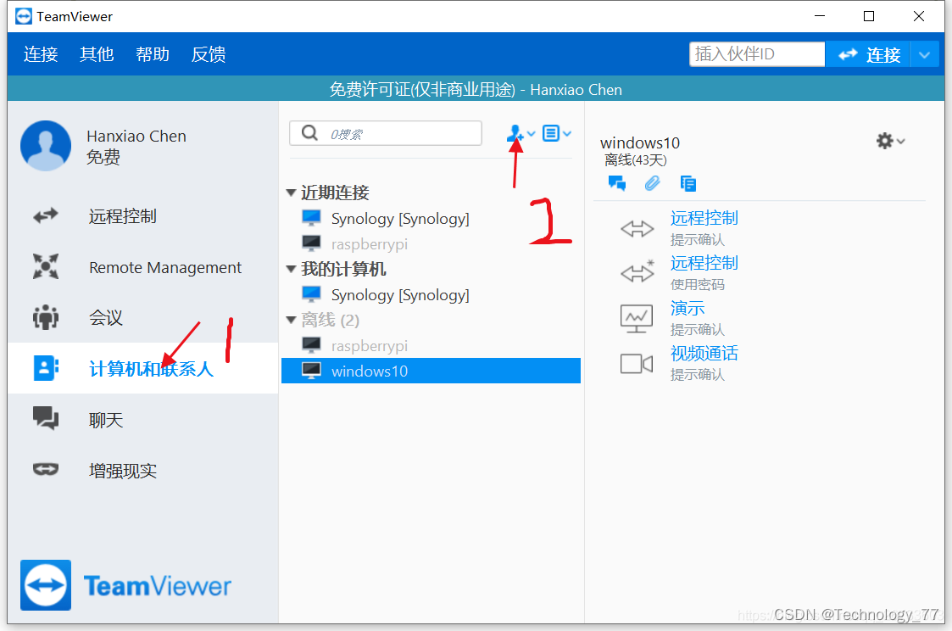Screen dimensions: 952x631
Task: Maximize the TeamViewer window
Action: (869, 16)
